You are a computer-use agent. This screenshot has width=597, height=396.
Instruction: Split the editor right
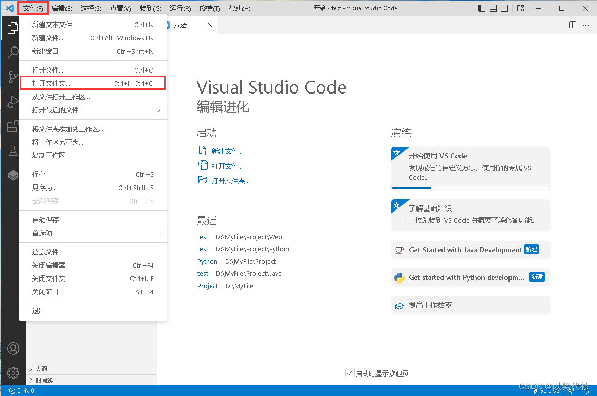click(572, 25)
